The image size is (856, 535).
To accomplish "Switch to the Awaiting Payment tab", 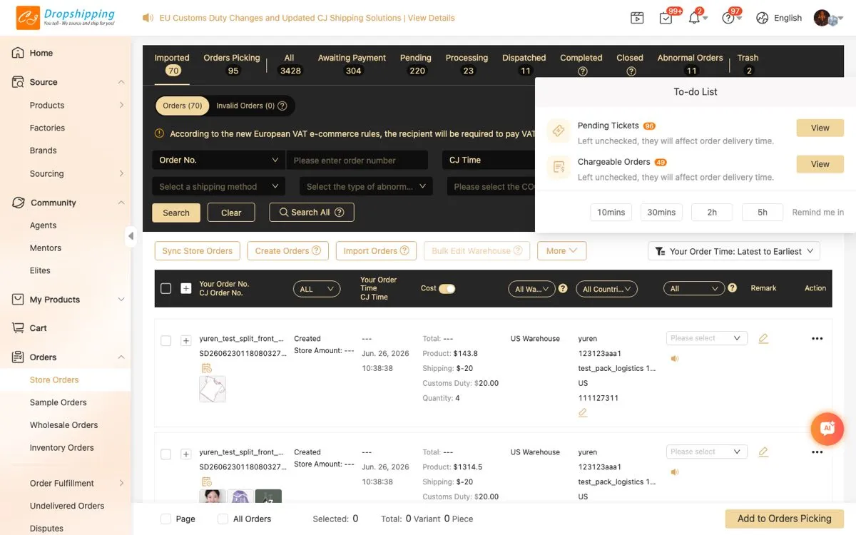I will 352,63.
